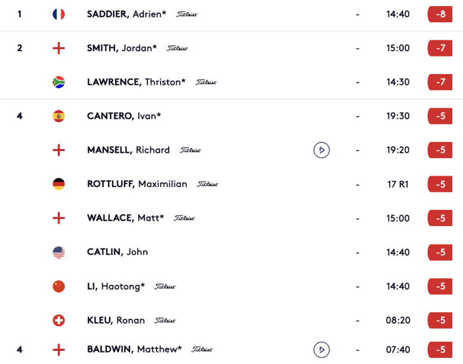Select Matt Wallace's name
This screenshot has height=364, width=463.
click(x=125, y=218)
